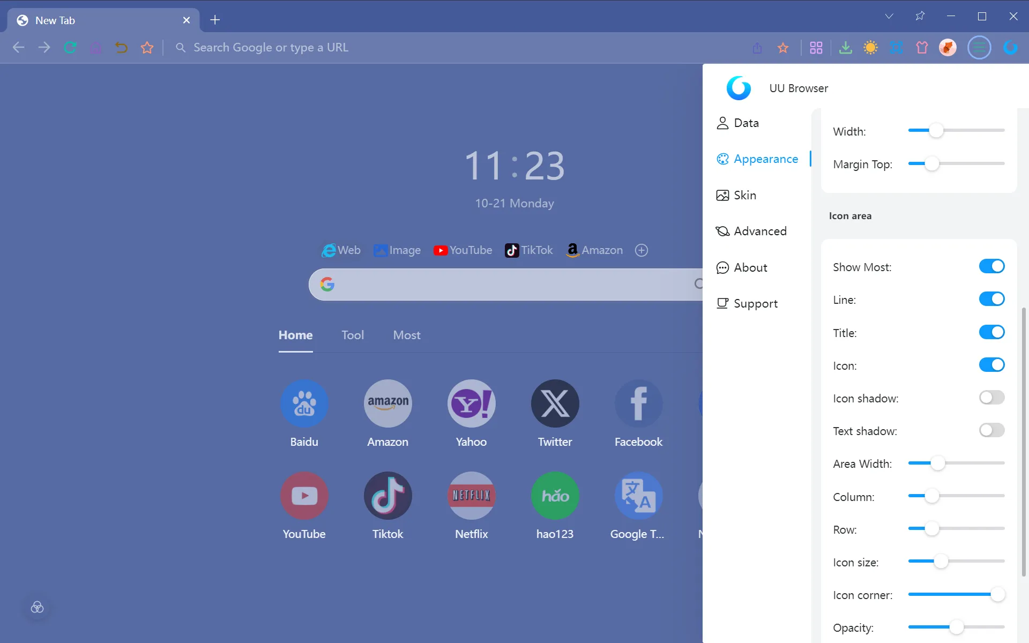The height and width of the screenshot is (643, 1029).
Task: Switch to the Tool tab
Action: 353,335
